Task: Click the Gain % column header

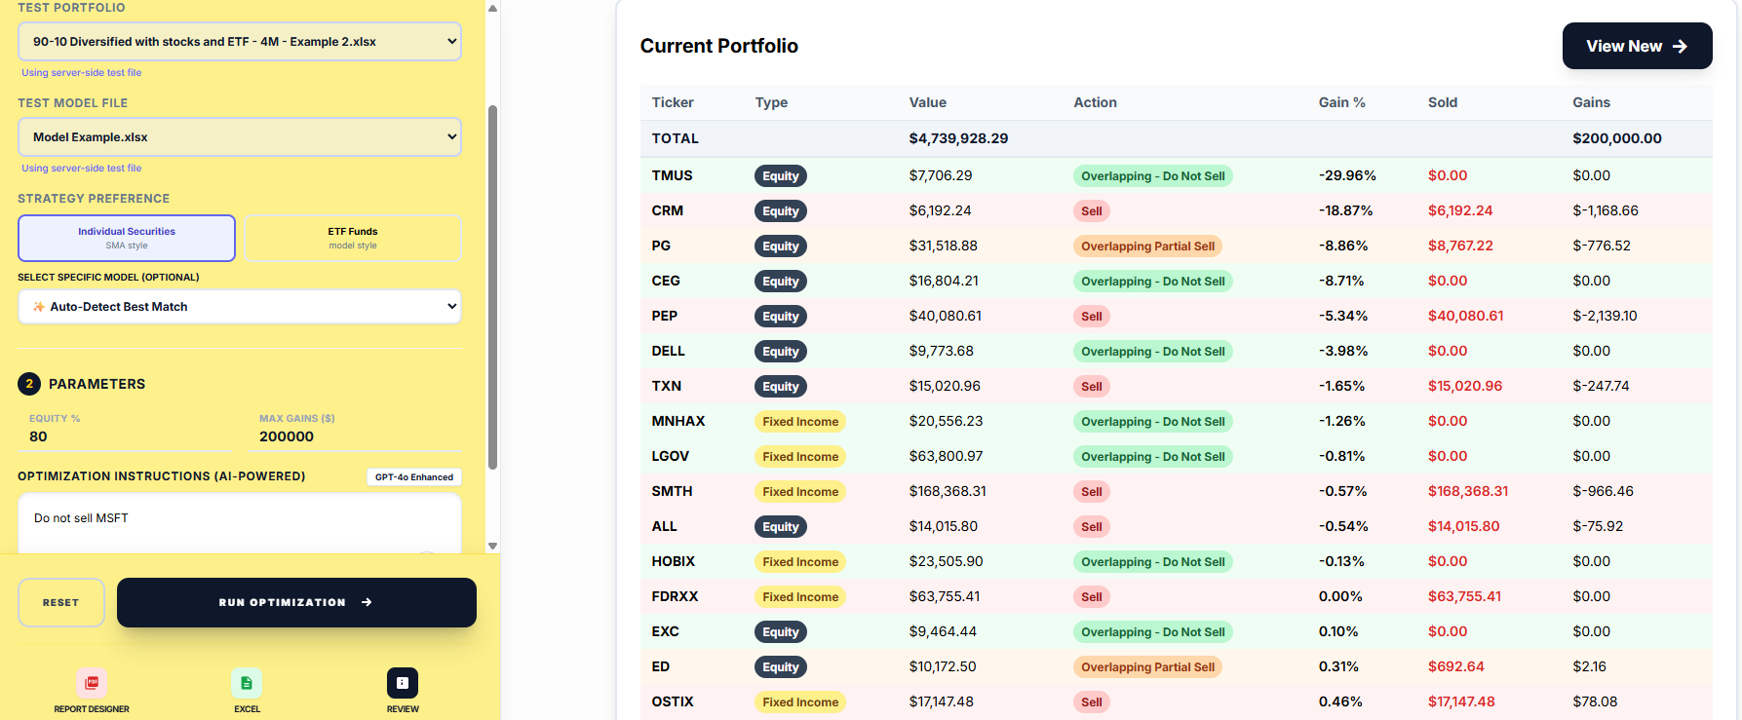Action: click(1341, 102)
